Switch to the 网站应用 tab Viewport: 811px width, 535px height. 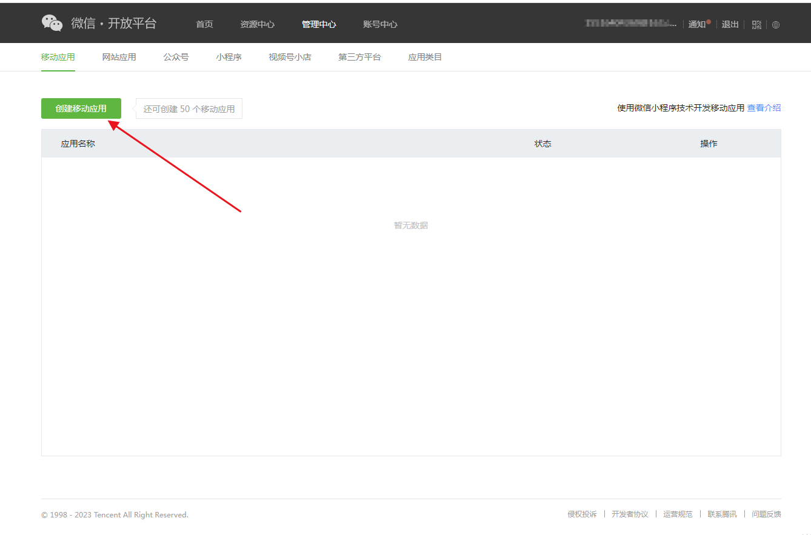coord(119,58)
